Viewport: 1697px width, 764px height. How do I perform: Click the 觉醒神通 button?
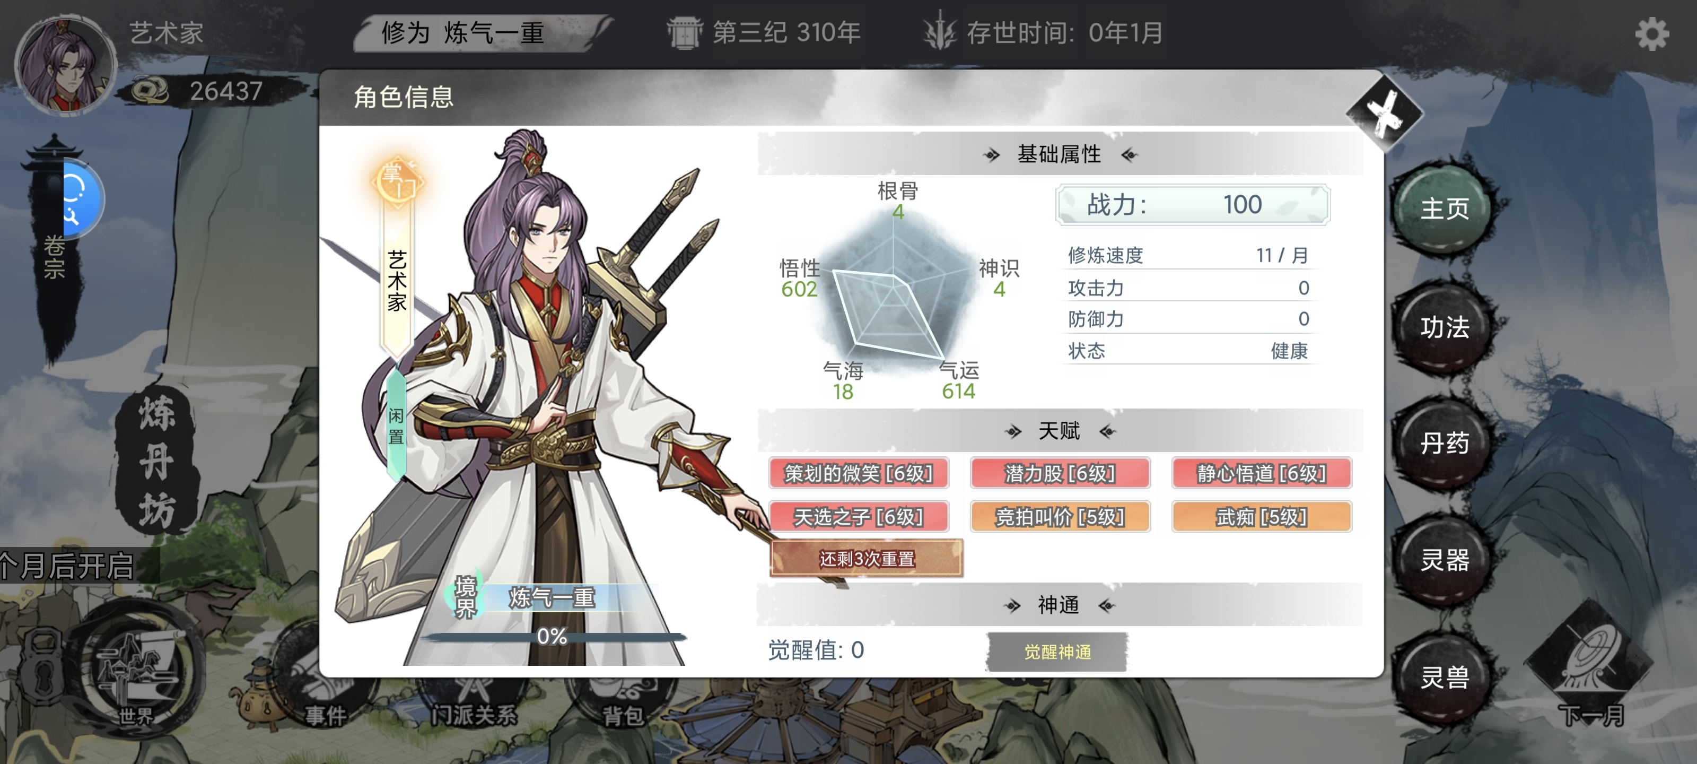tap(1057, 652)
